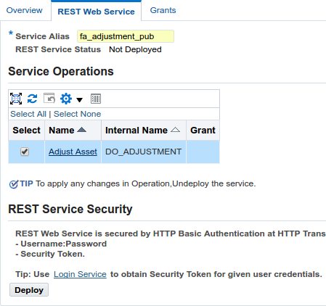The height and width of the screenshot is (306, 326).
Task: Click the detach table icon
Action: point(16,99)
